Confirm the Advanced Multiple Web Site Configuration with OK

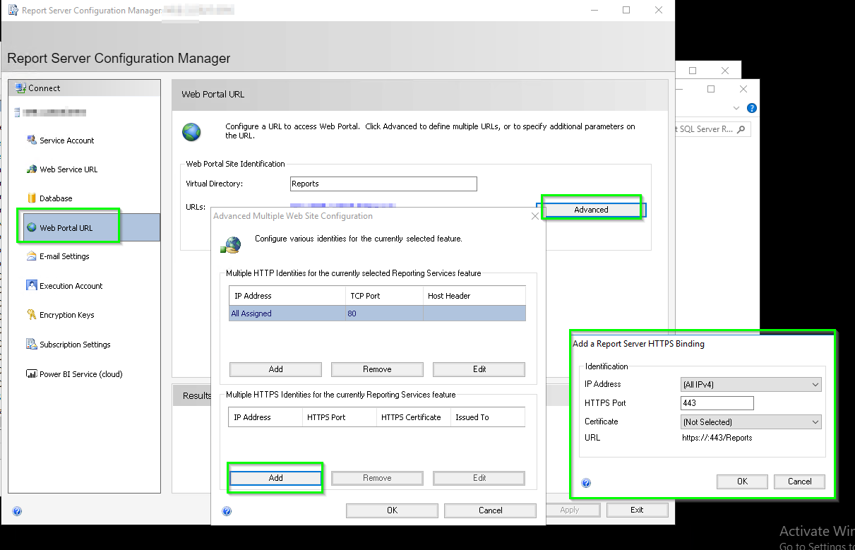(392, 510)
